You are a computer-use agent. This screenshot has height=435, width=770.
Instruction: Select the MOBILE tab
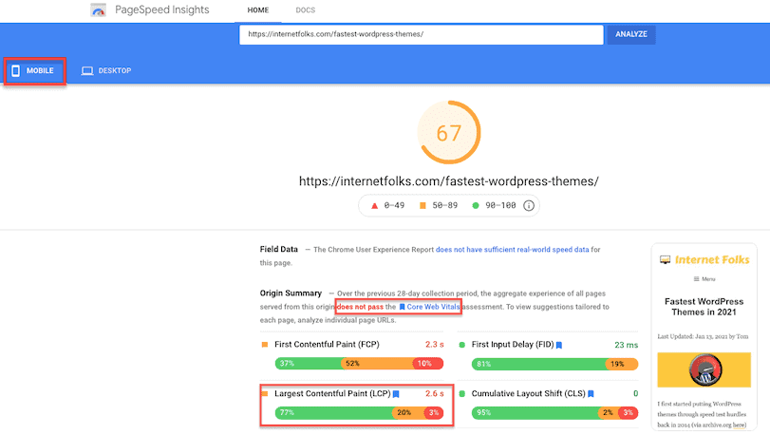35,70
